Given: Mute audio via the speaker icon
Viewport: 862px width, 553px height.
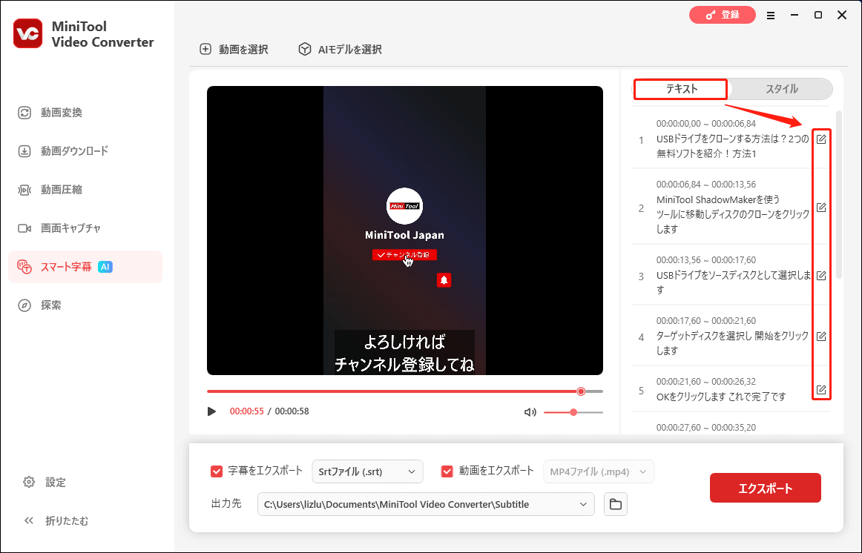Looking at the screenshot, I should click(x=530, y=412).
